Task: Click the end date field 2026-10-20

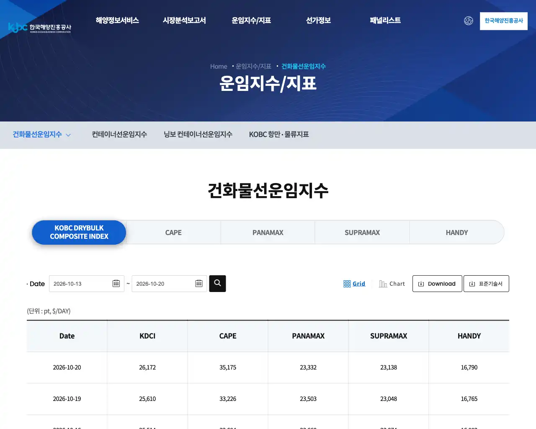Action: (x=169, y=284)
